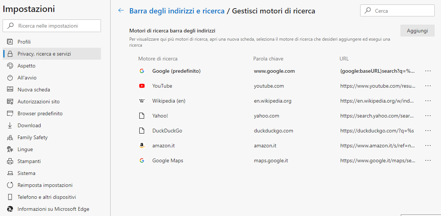Image resolution: width=441 pixels, height=216 pixels.
Task: Click the en.wikipedia.org keyword
Action: point(273,101)
